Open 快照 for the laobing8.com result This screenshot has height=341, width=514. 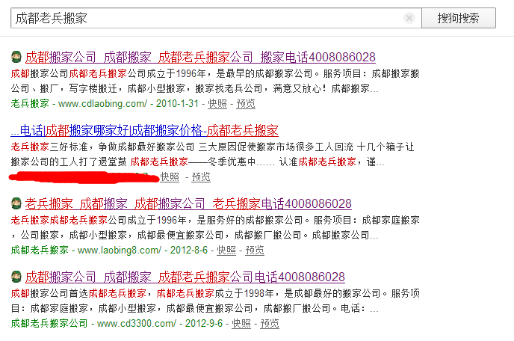point(226,250)
